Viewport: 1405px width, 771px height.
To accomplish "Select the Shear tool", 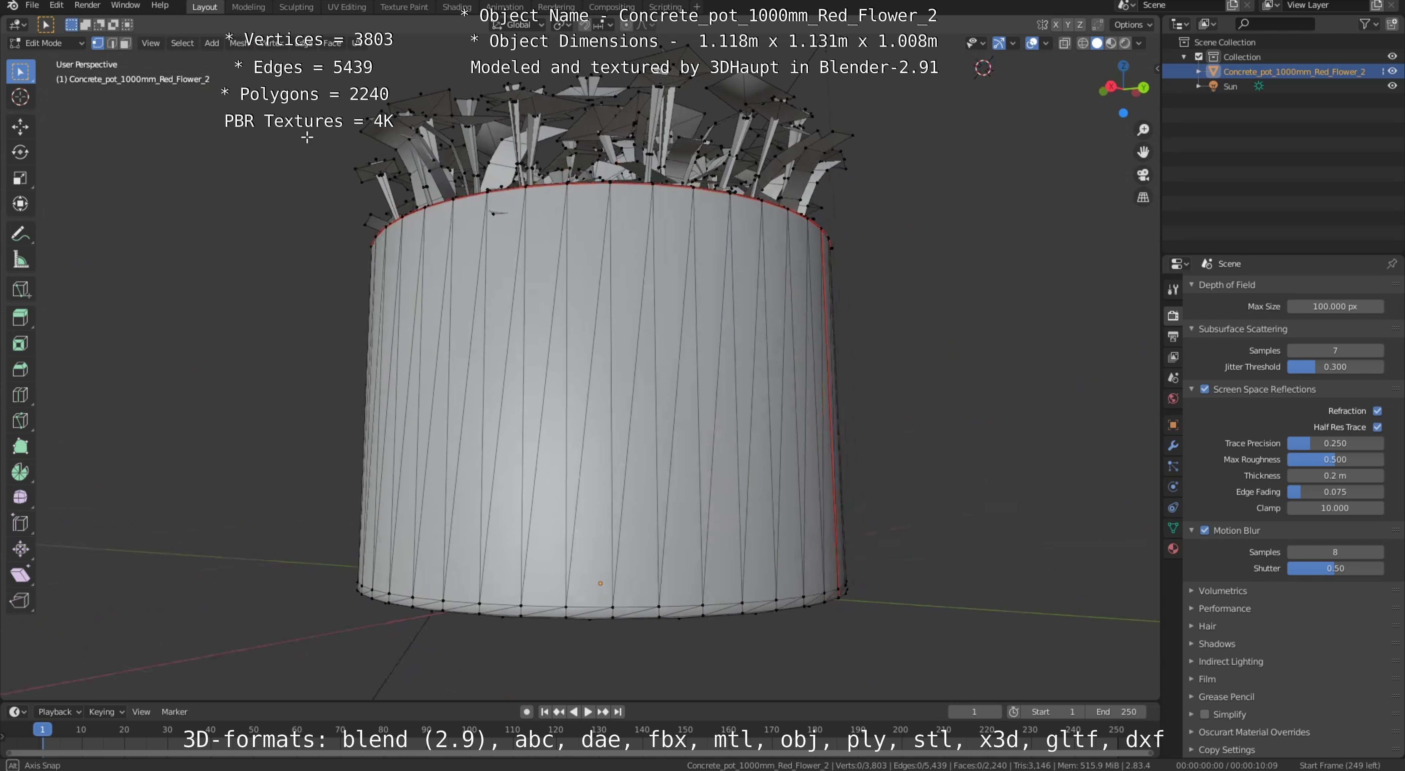I will coord(20,575).
